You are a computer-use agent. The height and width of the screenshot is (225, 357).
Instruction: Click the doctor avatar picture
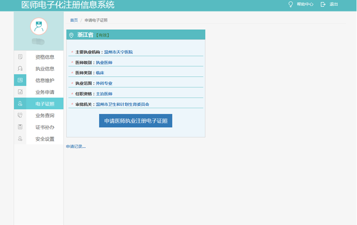(39, 26)
